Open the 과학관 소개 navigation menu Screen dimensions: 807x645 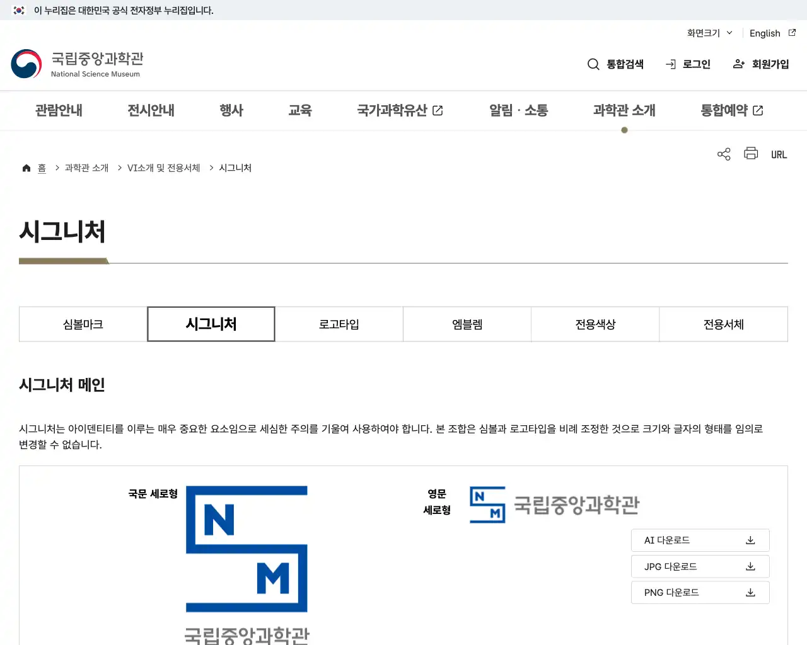coord(624,110)
